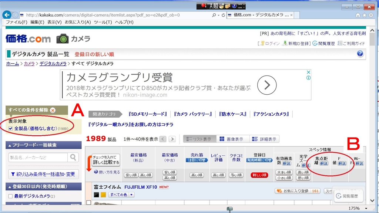379x213 pixels.
Task: Open 『カメラ バッテリー』 related category
Action: click(x=193, y=114)
